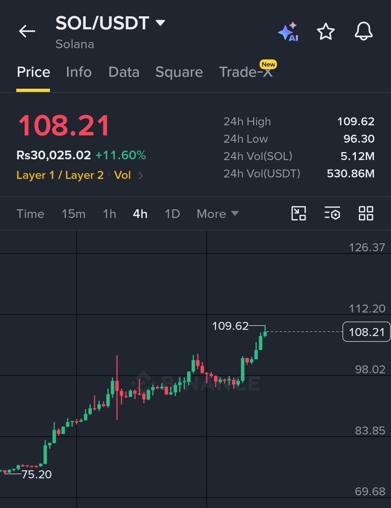Switch to the Price tab
This screenshot has width=391, height=508.
click(33, 72)
